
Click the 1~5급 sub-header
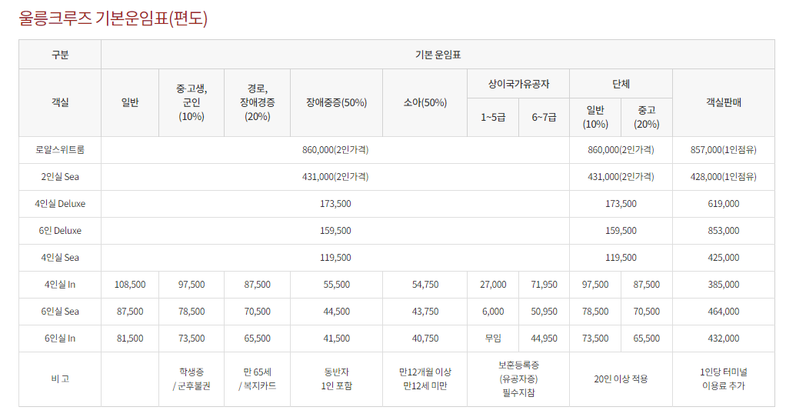click(493, 117)
